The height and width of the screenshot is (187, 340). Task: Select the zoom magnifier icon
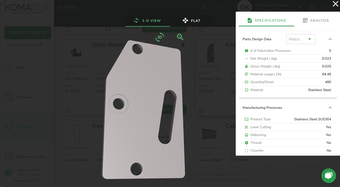pos(180,37)
